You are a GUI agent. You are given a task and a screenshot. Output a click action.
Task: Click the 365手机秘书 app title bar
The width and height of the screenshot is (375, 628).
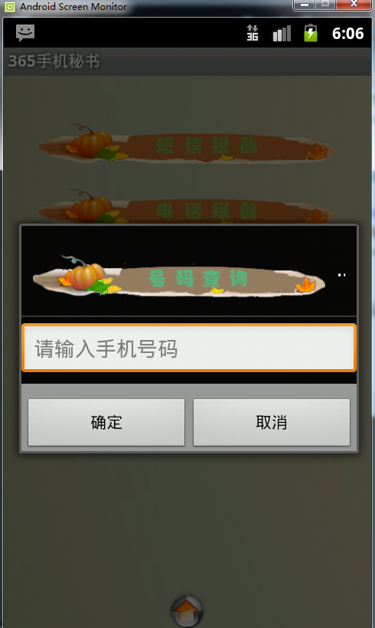point(187,62)
